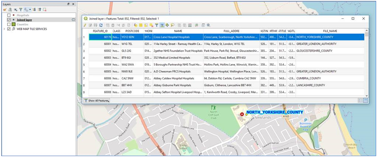
Task: Select the Hospitals layer name
Action: coord(23,15)
